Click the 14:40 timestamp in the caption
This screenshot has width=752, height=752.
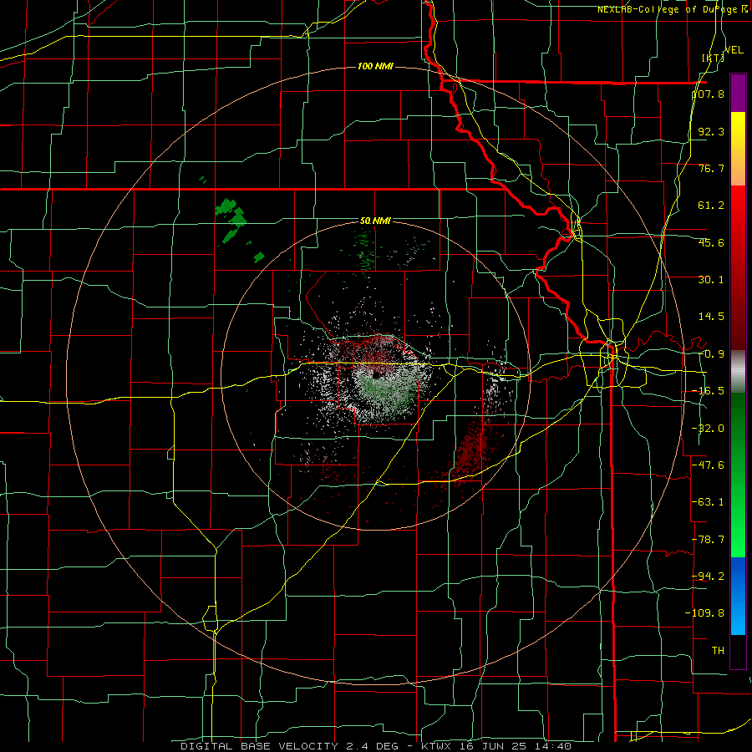click(x=554, y=746)
